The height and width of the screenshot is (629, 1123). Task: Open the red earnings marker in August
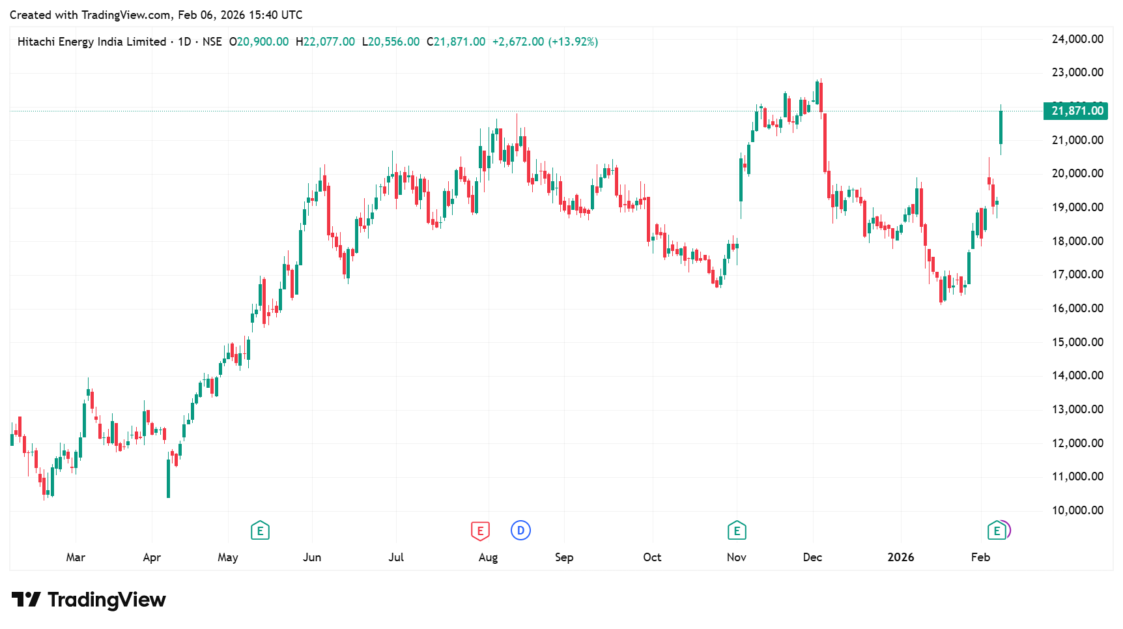480,531
